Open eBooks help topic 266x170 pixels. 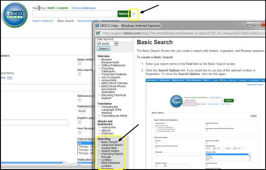[106, 131]
